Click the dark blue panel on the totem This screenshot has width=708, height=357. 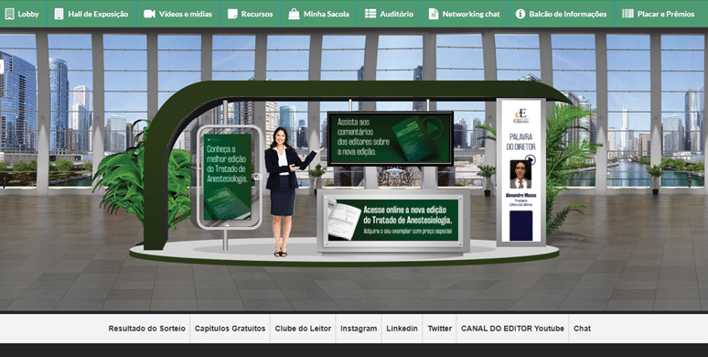520,225
